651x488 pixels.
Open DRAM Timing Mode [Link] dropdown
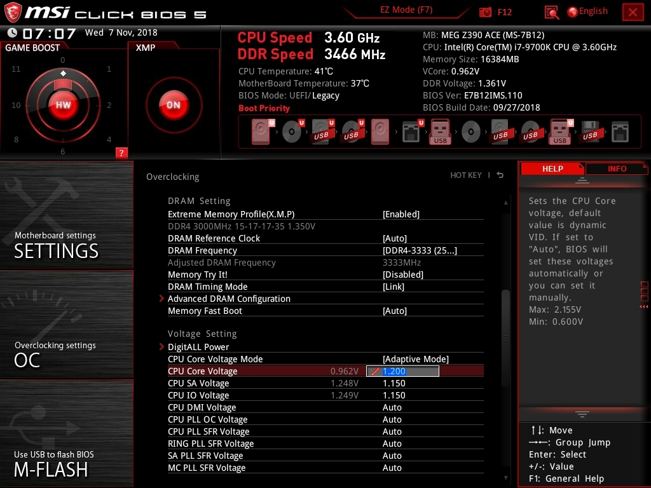(393, 287)
